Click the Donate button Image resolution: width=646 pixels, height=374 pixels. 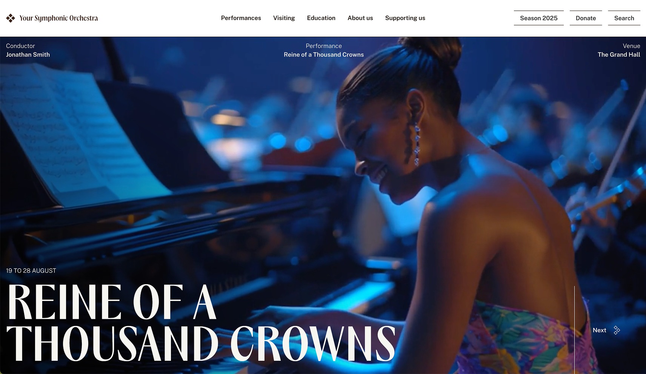(x=586, y=18)
